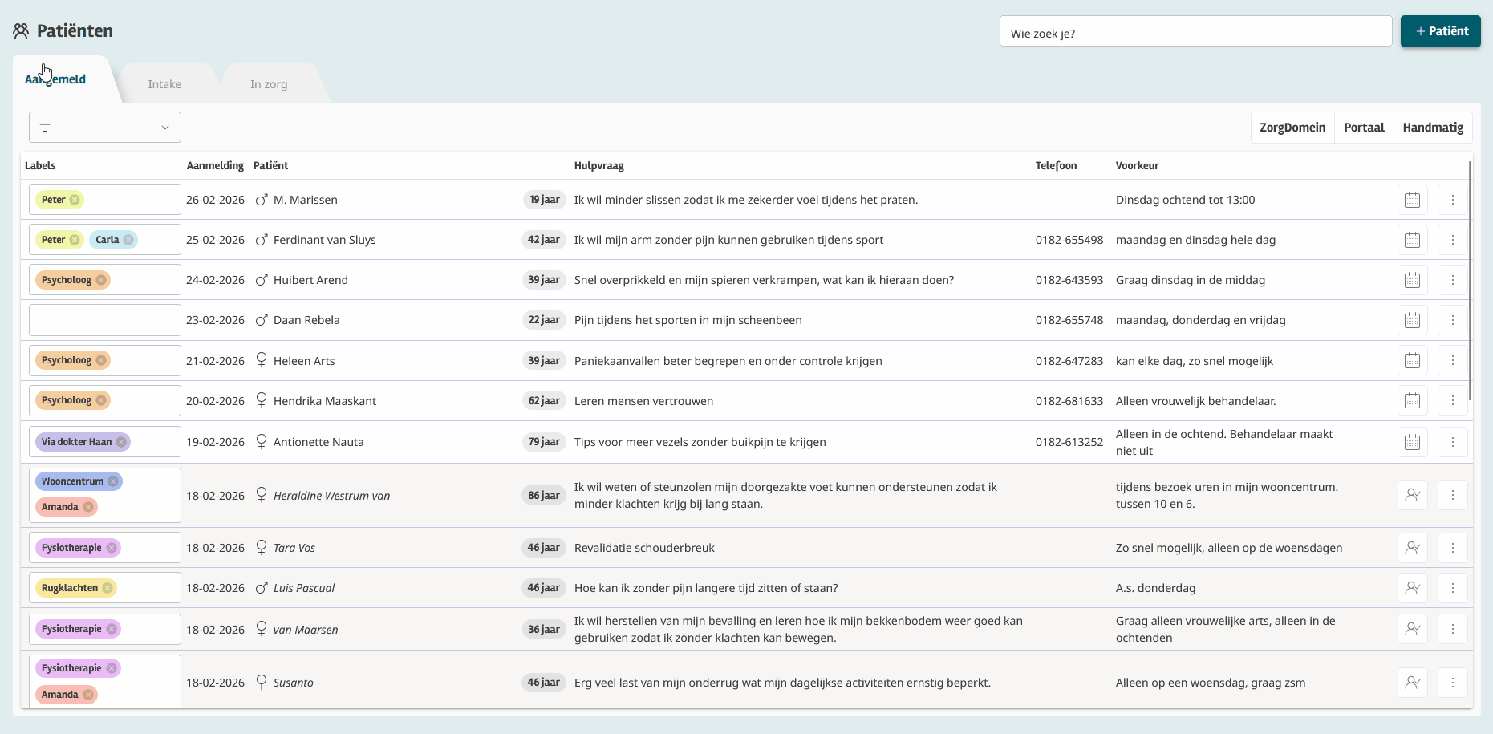
Task: Open patient Heleen Arts
Action: [x=304, y=361]
